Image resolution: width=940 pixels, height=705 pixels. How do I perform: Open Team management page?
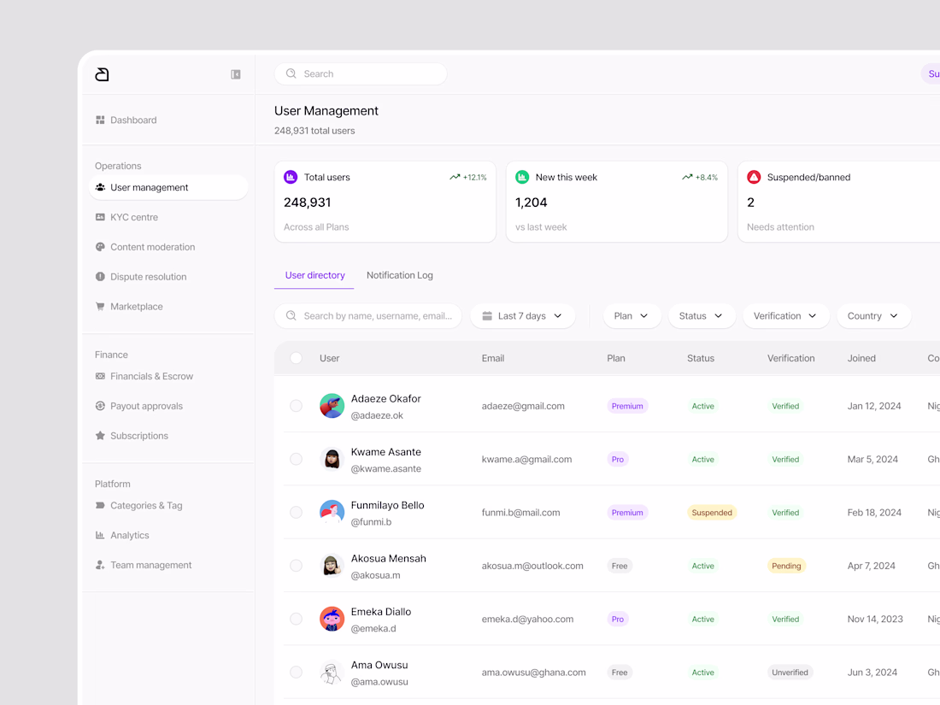point(167,565)
